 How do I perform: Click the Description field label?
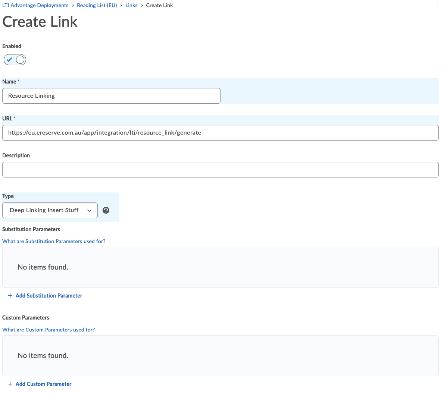coord(16,155)
